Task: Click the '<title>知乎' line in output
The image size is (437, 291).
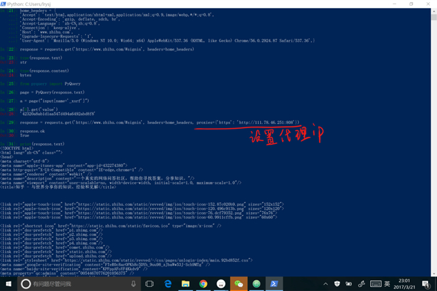Action: coord(58,187)
